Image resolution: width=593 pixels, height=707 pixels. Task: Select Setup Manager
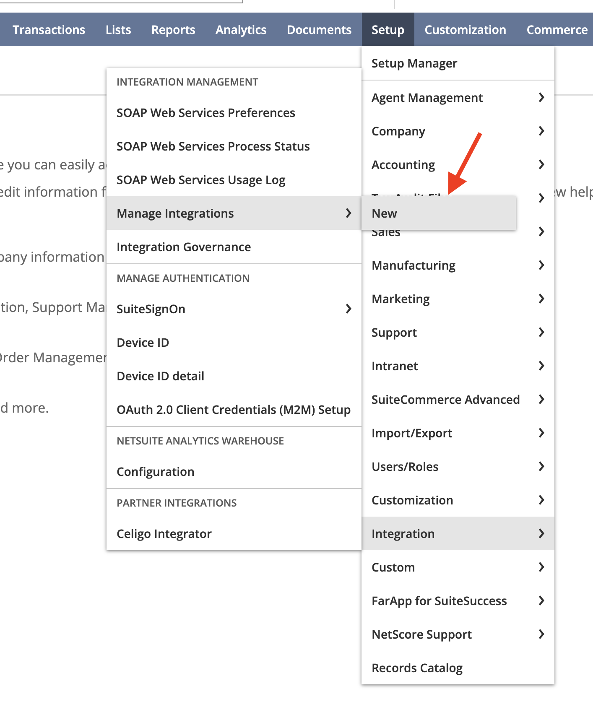[458, 63]
